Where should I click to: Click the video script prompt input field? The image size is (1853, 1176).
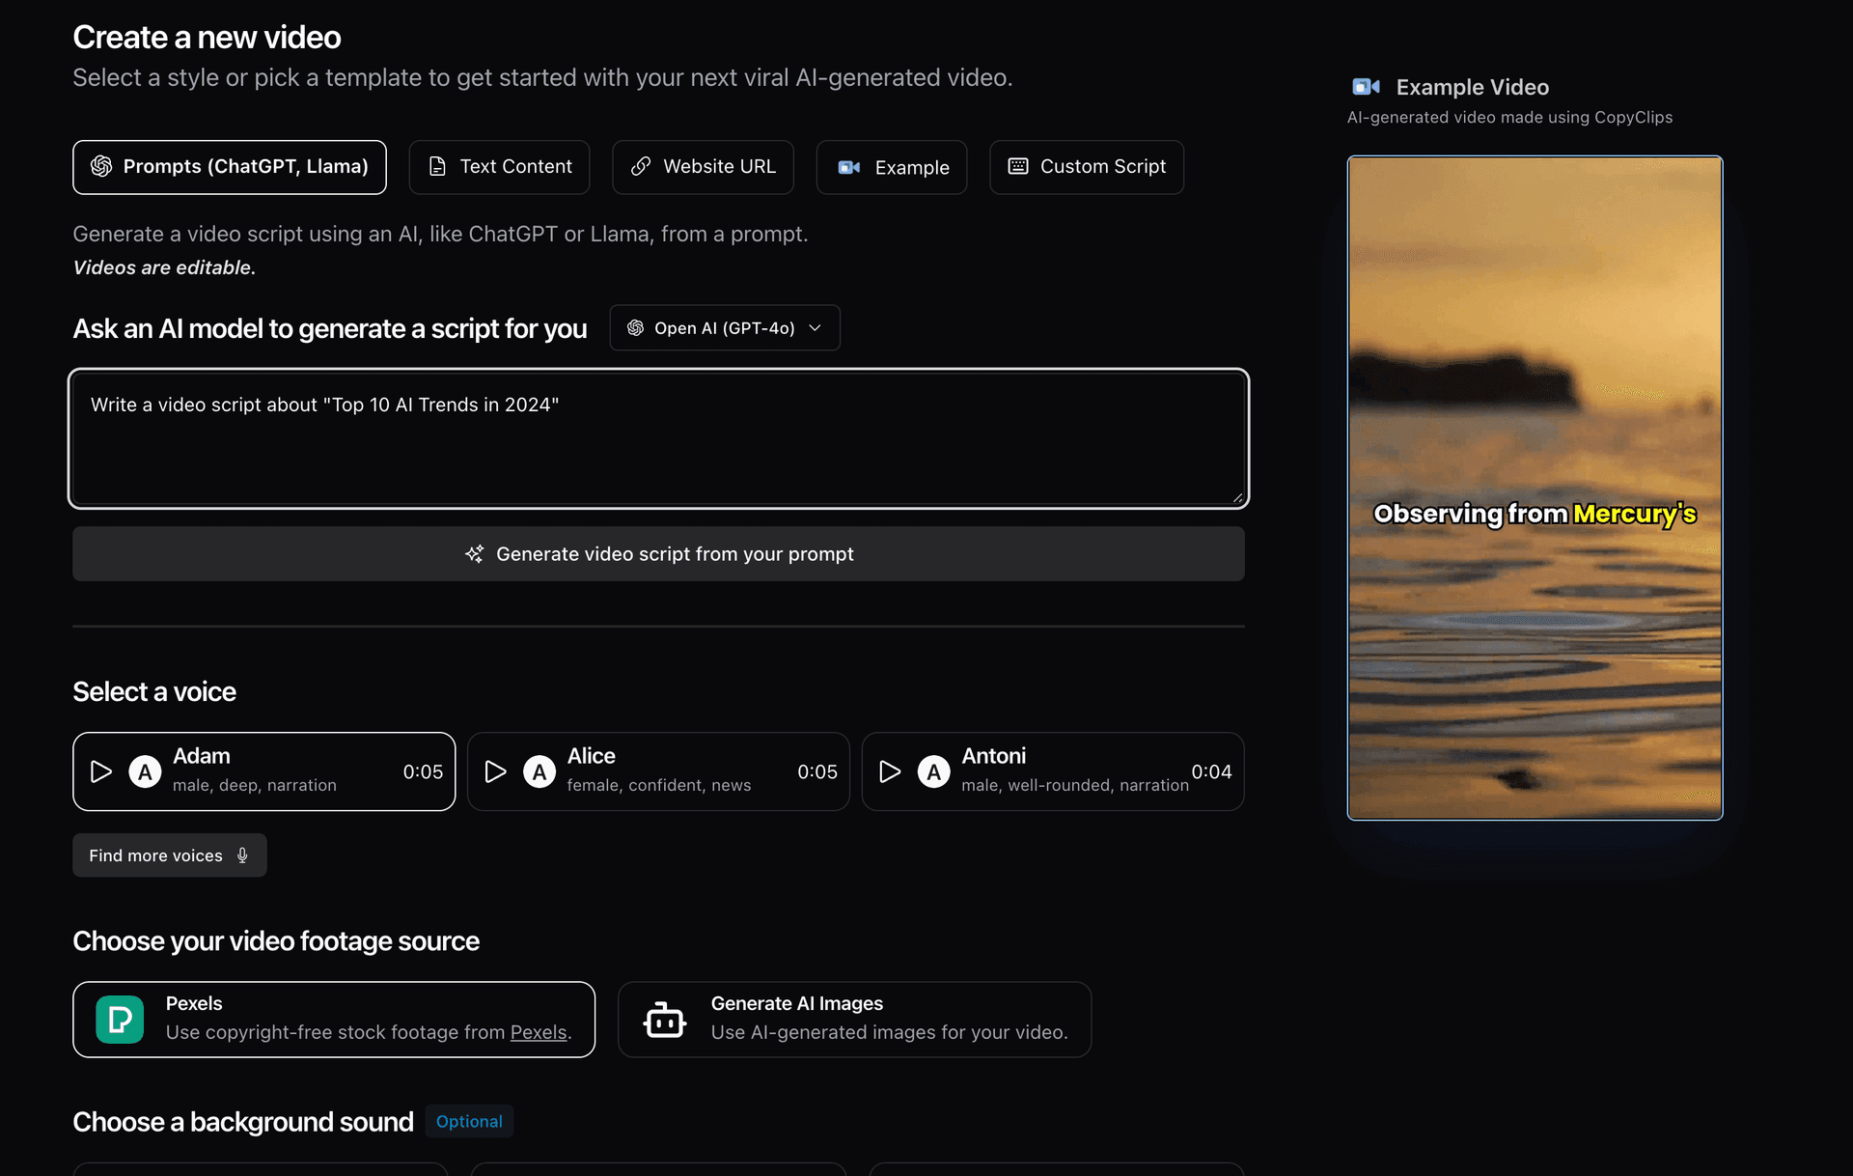(x=658, y=436)
